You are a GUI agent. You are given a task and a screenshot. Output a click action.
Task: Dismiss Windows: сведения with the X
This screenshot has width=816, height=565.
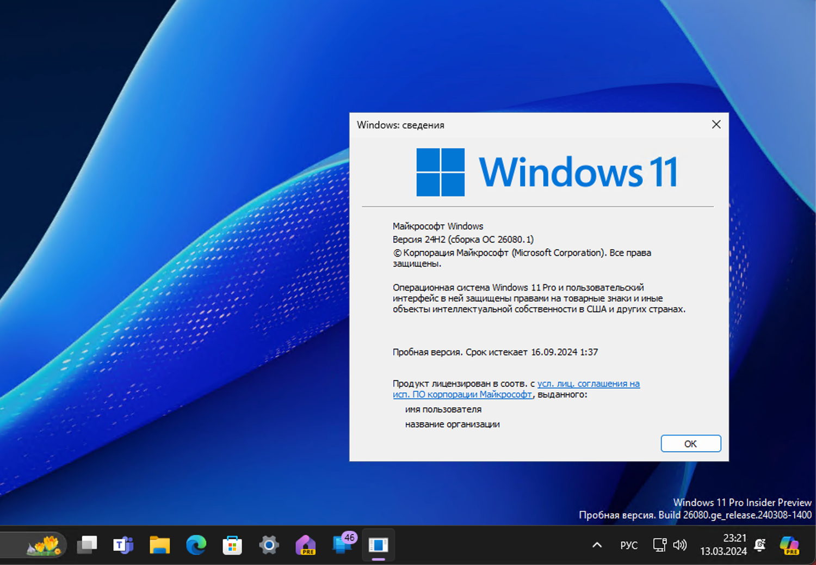716,124
